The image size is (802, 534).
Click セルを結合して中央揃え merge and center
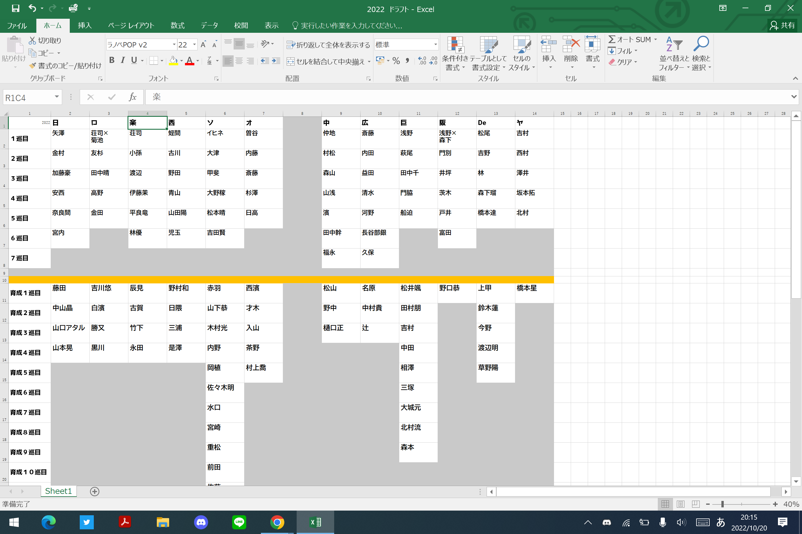pos(326,61)
